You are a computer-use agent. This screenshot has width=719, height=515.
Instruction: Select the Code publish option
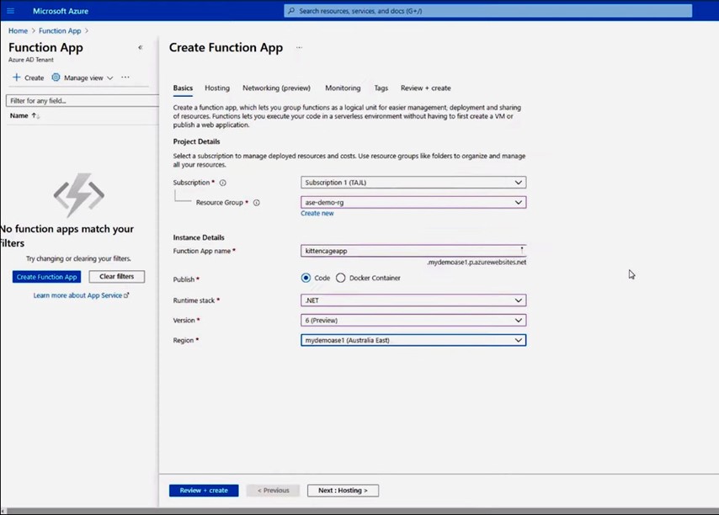[306, 279]
